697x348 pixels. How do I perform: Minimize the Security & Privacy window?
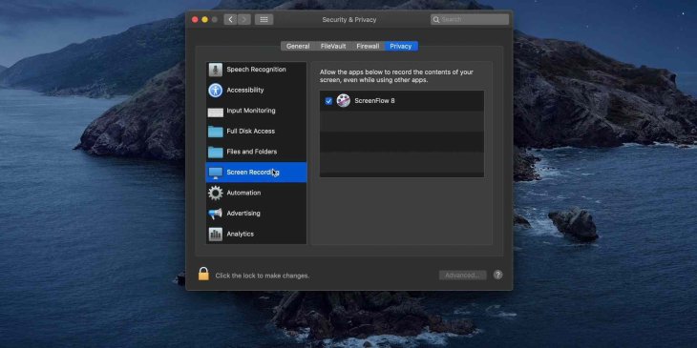(x=204, y=19)
